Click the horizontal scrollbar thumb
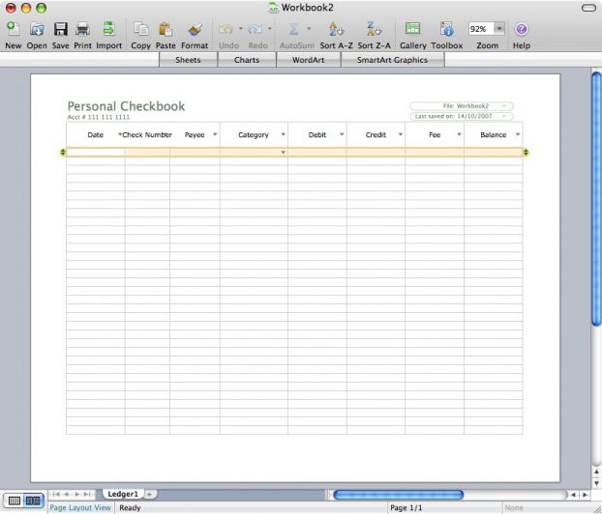The height and width of the screenshot is (514, 602). 397,495
